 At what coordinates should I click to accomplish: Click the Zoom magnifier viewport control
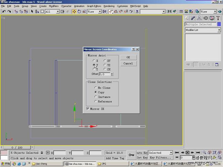(x=204, y=153)
